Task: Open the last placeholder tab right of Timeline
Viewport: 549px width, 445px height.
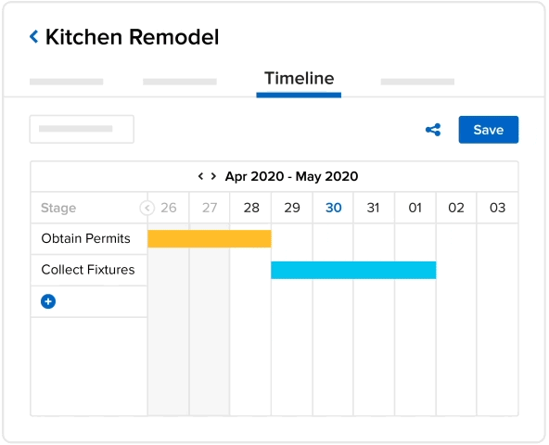Action: coord(417,82)
